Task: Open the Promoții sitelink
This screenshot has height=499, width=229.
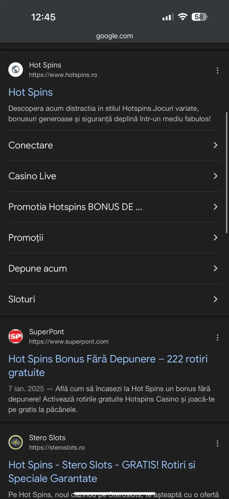Action: pyautogui.click(x=114, y=238)
